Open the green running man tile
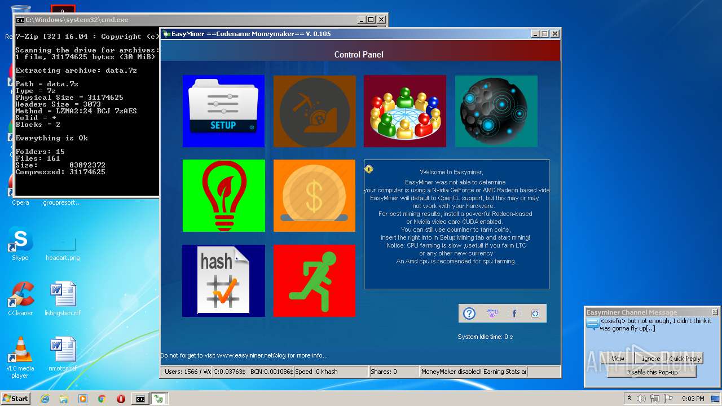722x406 pixels. point(315,280)
